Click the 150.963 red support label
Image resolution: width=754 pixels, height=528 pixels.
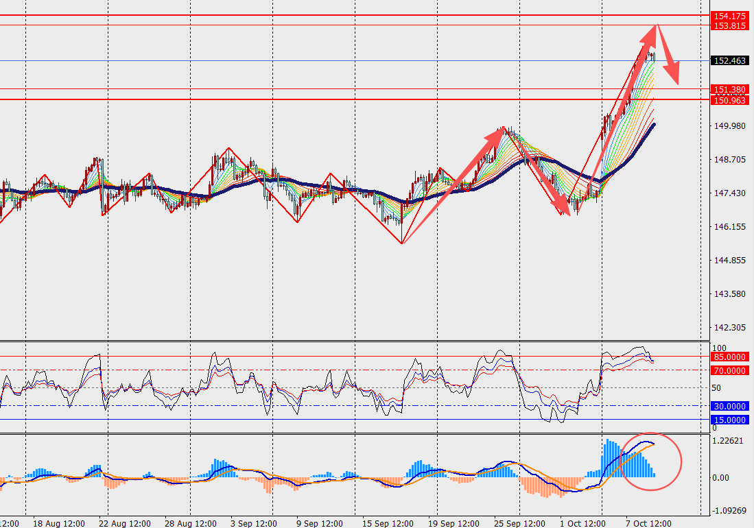730,100
